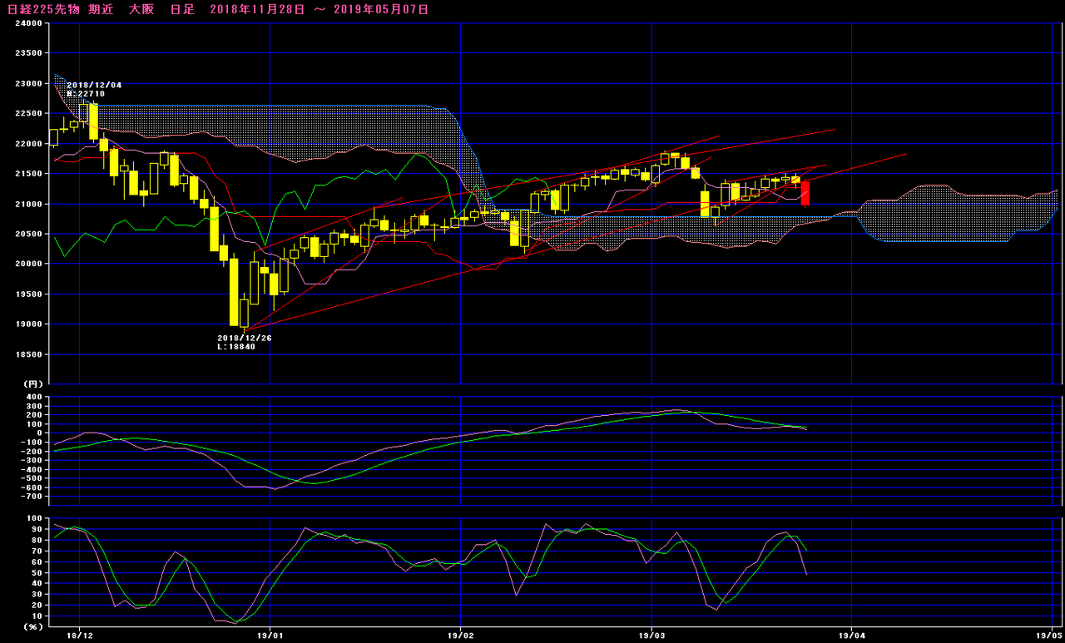Click the 2018/12/26 low date annotation
This screenshot has height=643, width=1065.
pyautogui.click(x=245, y=338)
